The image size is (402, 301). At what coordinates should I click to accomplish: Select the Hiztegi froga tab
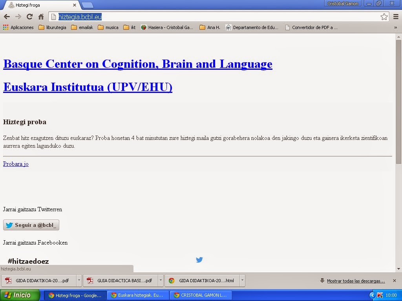coord(41,5)
